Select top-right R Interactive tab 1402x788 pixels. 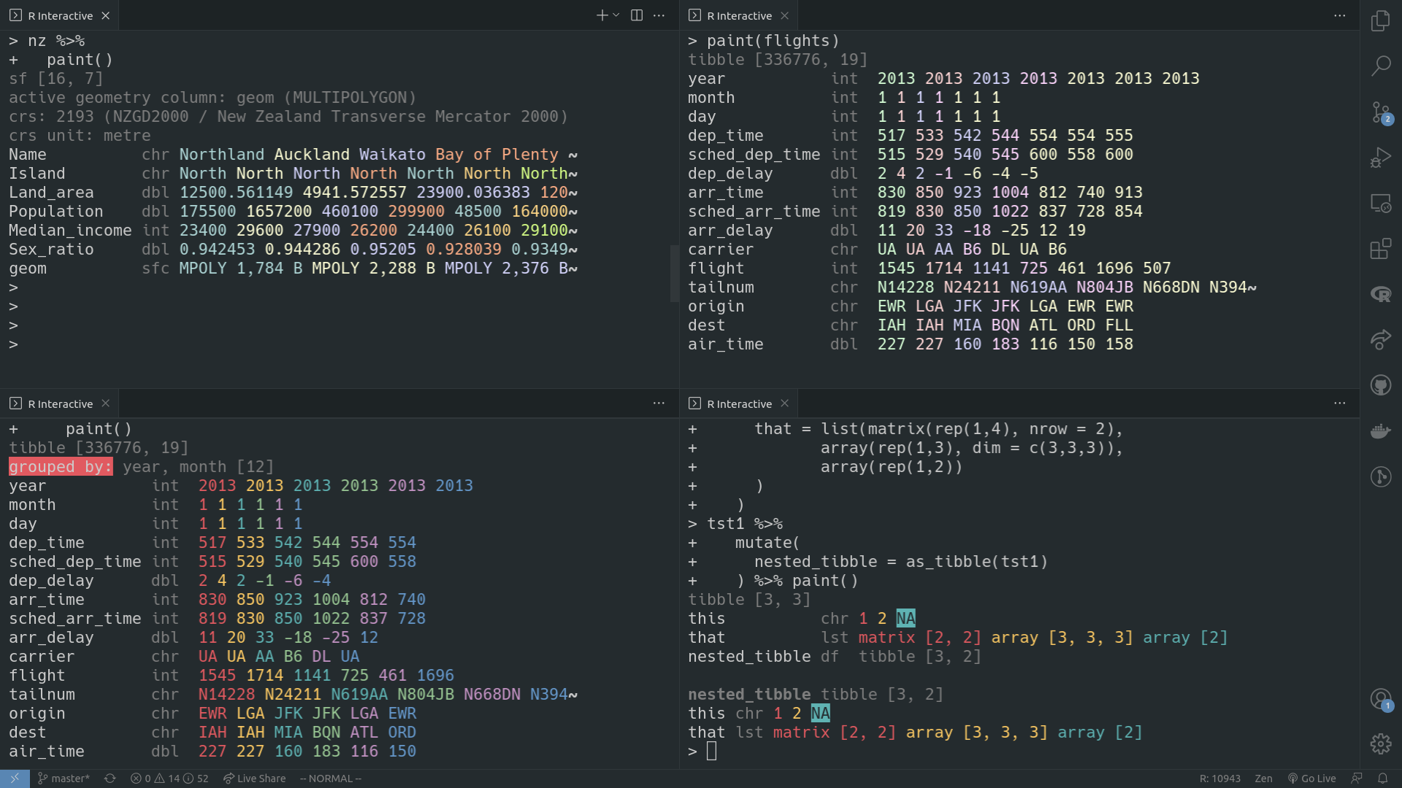(x=738, y=15)
